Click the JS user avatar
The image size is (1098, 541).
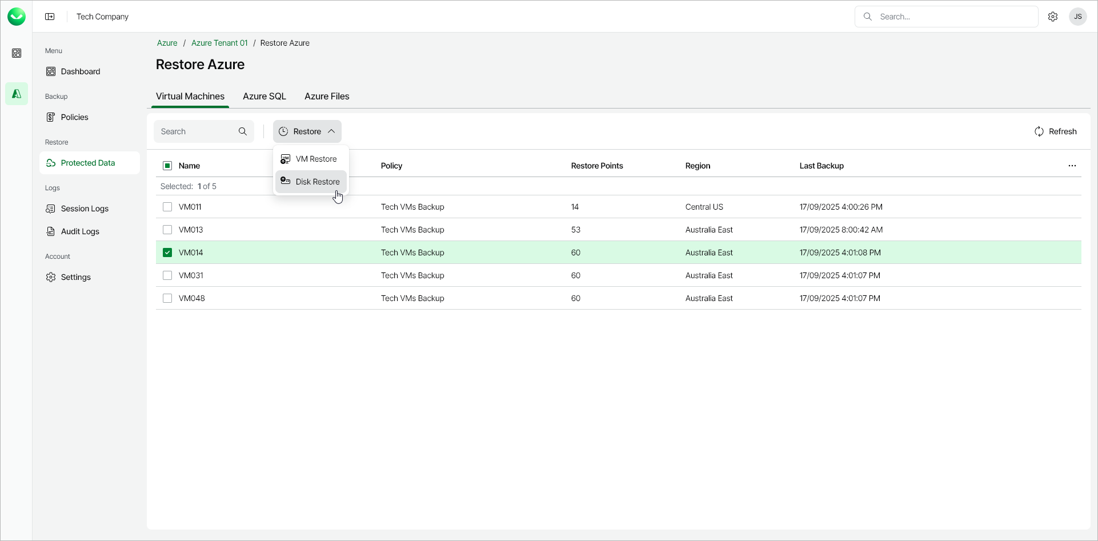coord(1078,17)
